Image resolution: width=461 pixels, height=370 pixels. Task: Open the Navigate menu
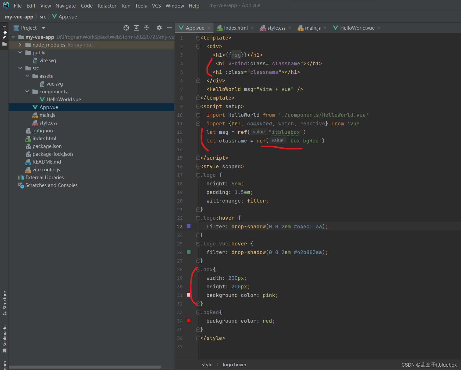(x=66, y=5)
